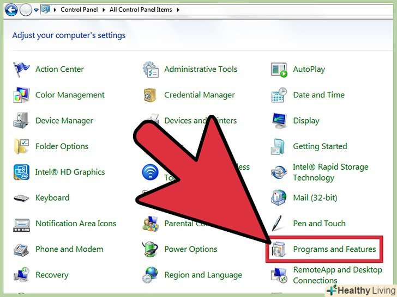Open the Region and Language globe icon

[x=150, y=275]
